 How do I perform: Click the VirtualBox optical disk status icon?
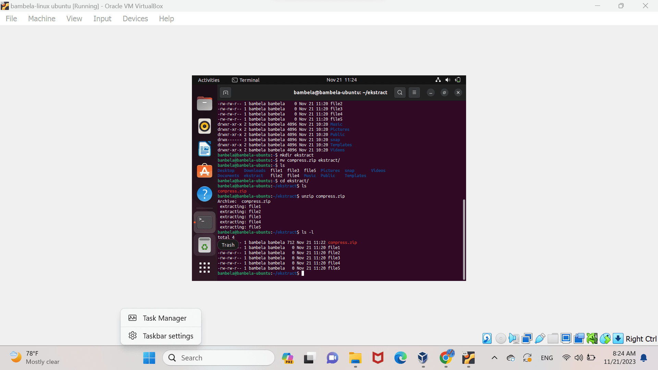click(501, 338)
